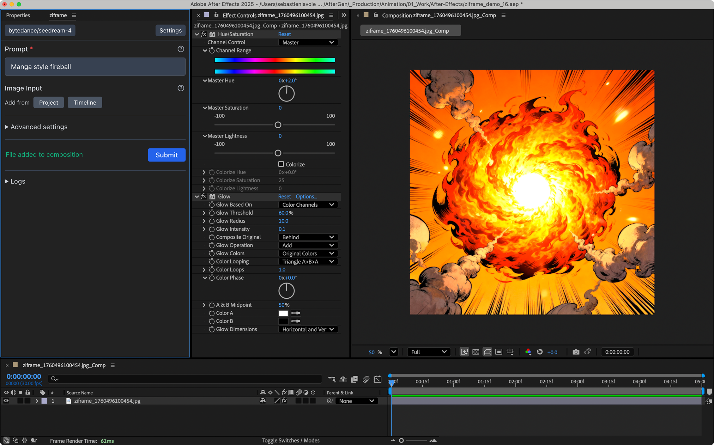
Task: Click the Color A eyedropper
Action: (296, 313)
